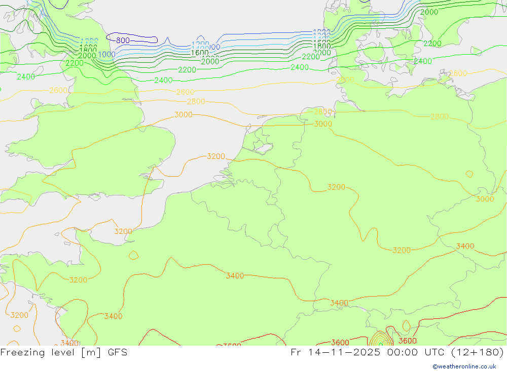Click the '3200' label off the Dutch coast
Viewport: 507px width, 371px height.
tap(216, 156)
